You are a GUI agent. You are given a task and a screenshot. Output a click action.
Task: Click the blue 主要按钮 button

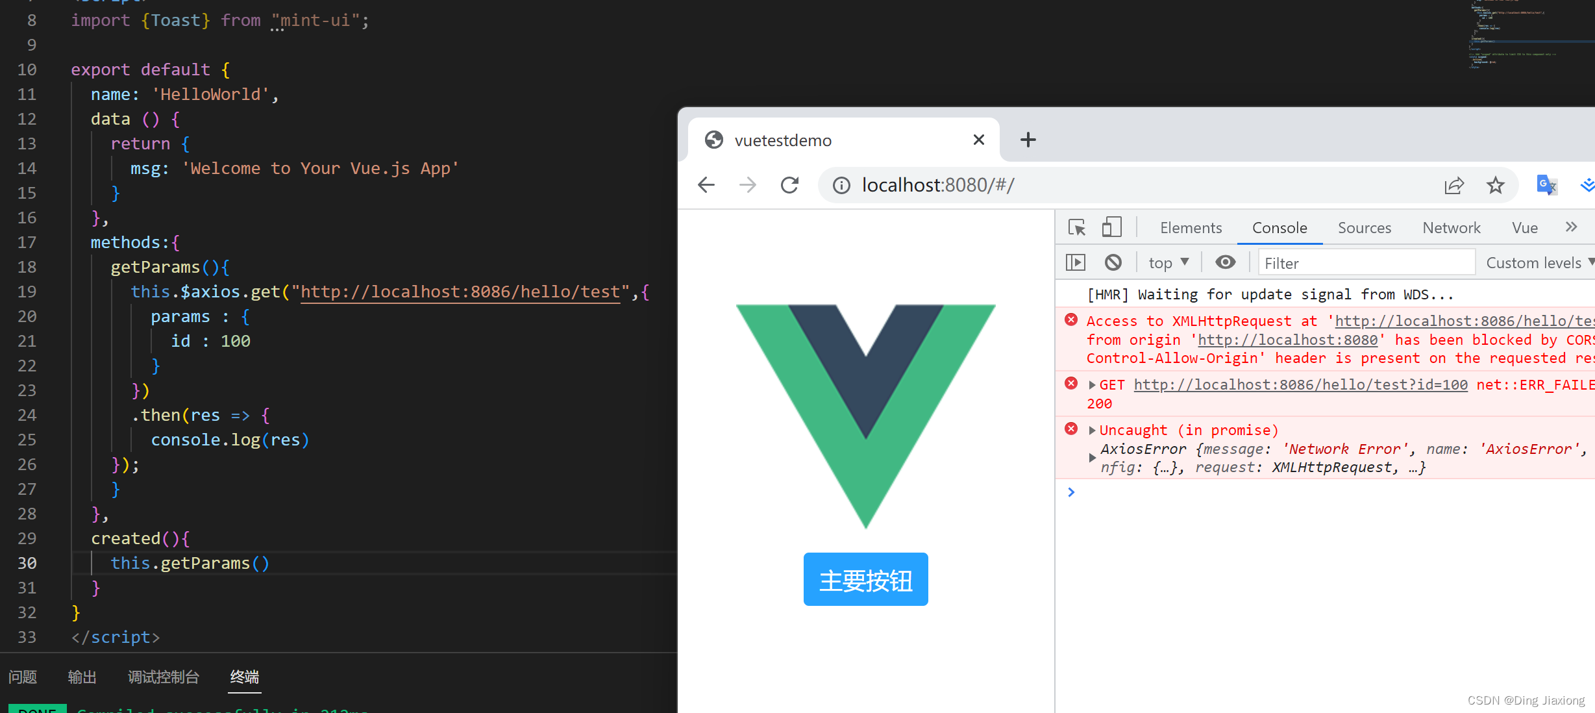(865, 579)
